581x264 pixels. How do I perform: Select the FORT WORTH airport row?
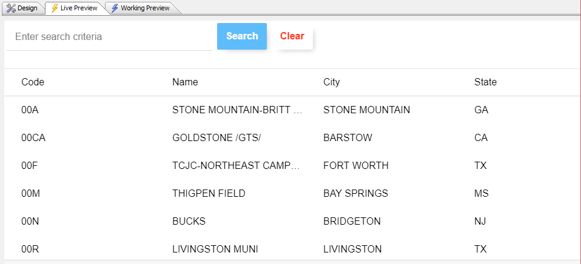pos(293,165)
